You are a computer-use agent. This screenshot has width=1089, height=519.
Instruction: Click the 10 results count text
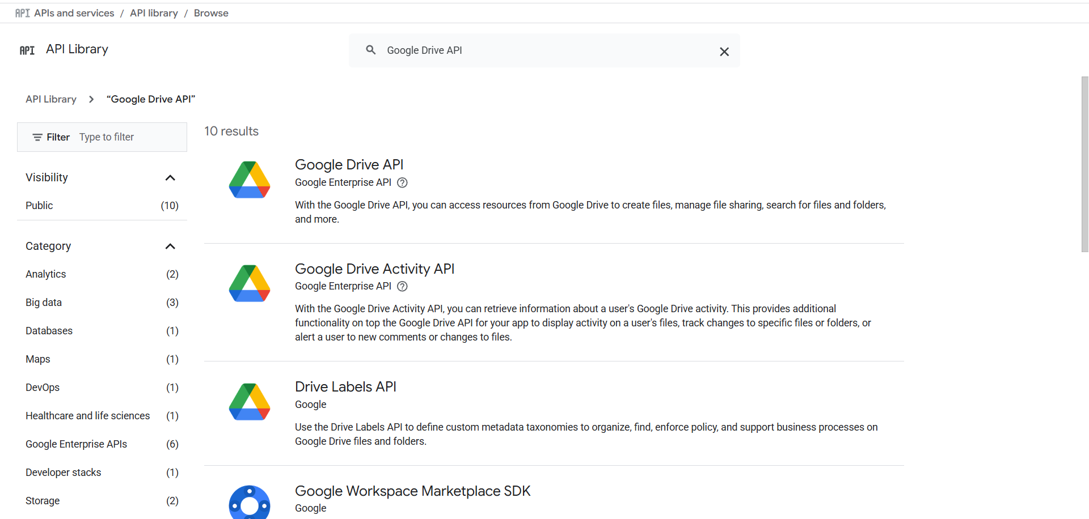click(x=231, y=131)
